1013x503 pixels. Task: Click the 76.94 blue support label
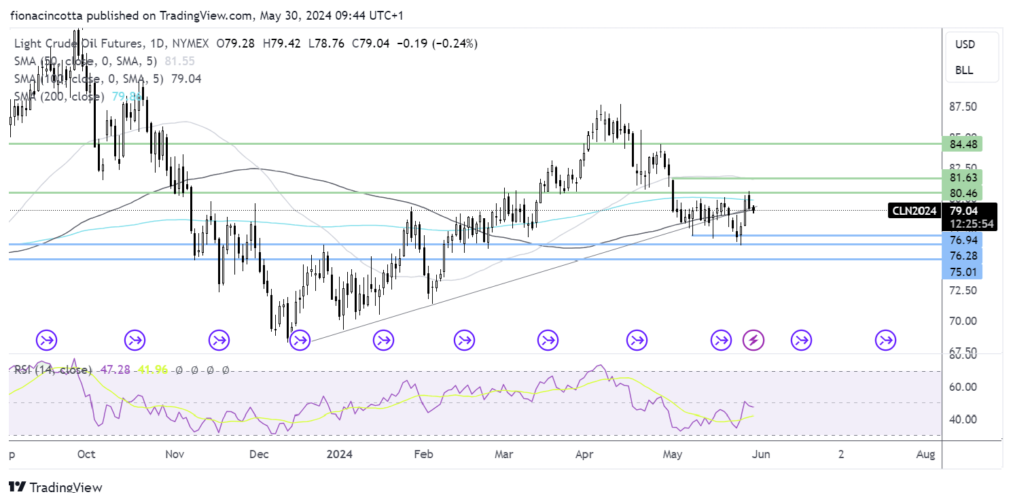tap(961, 241)
